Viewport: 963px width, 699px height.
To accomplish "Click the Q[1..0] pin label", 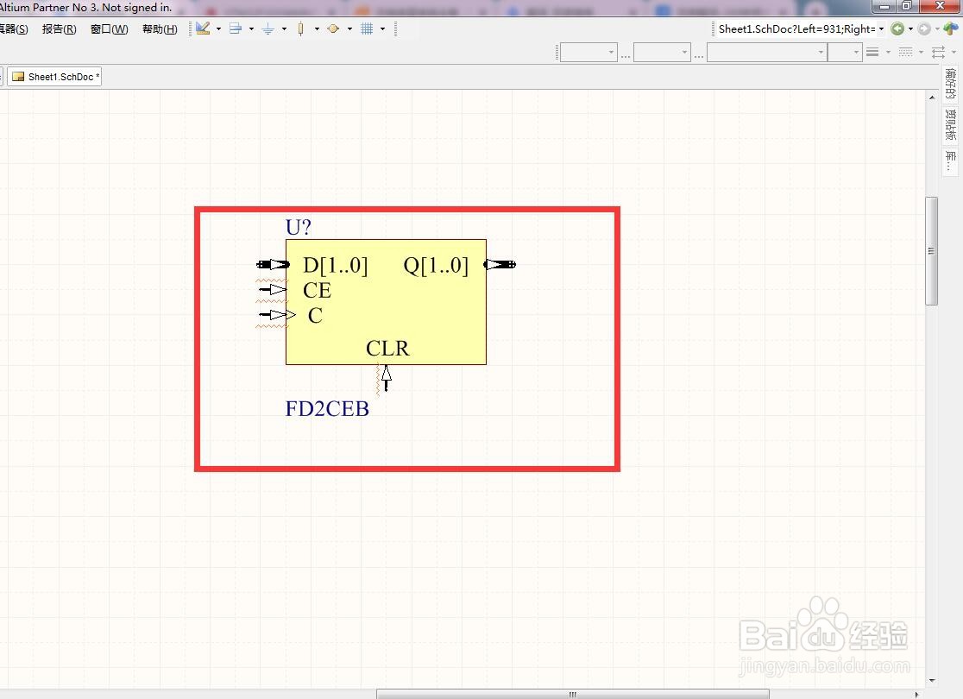I will [436, 265].
